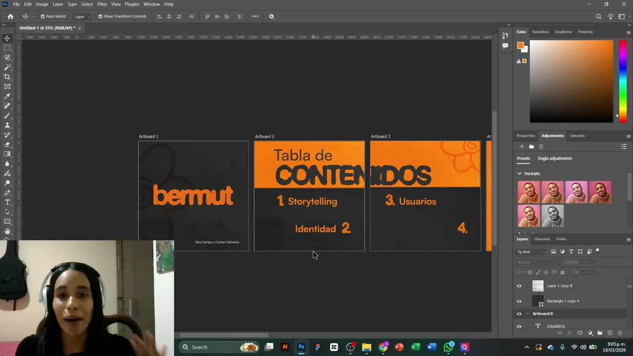Open the Move tool preset dropdown arrow
The height and width of the screenshot is (356, 633).
(x=34, y=16)
